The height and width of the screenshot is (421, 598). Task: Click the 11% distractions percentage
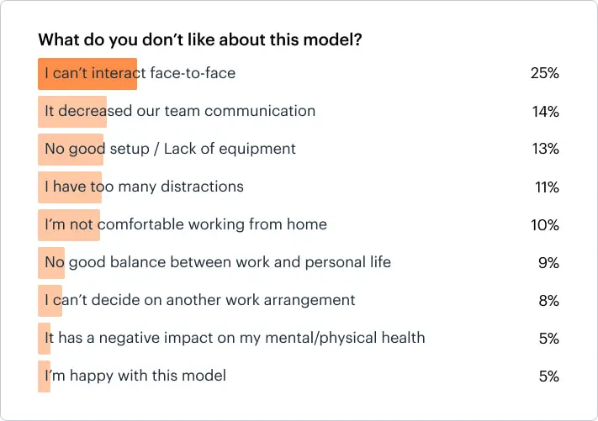coord(547,187)
